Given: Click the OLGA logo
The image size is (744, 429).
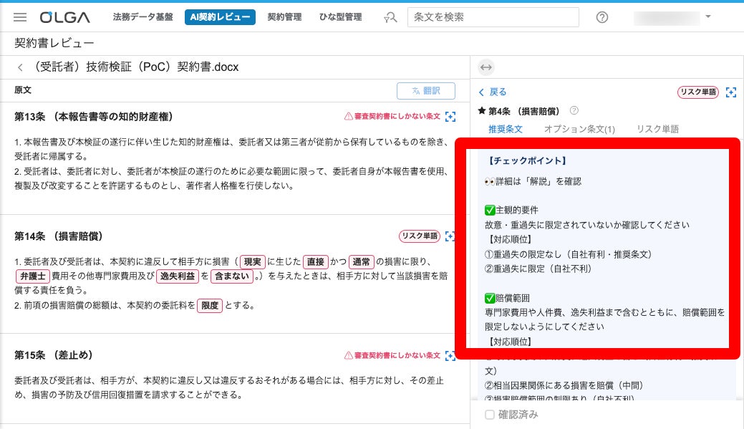Looking at the screenshot, I should [x=64, y=17].
